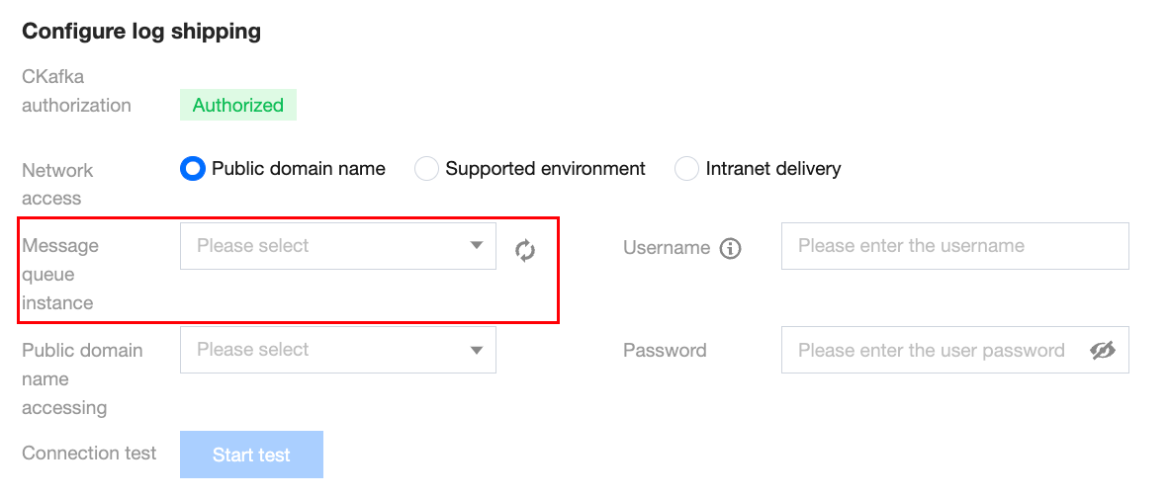This screenshot has width=1169, height=498.
Task: Toggle password visibility eye icon
Action: (1103, 350)
